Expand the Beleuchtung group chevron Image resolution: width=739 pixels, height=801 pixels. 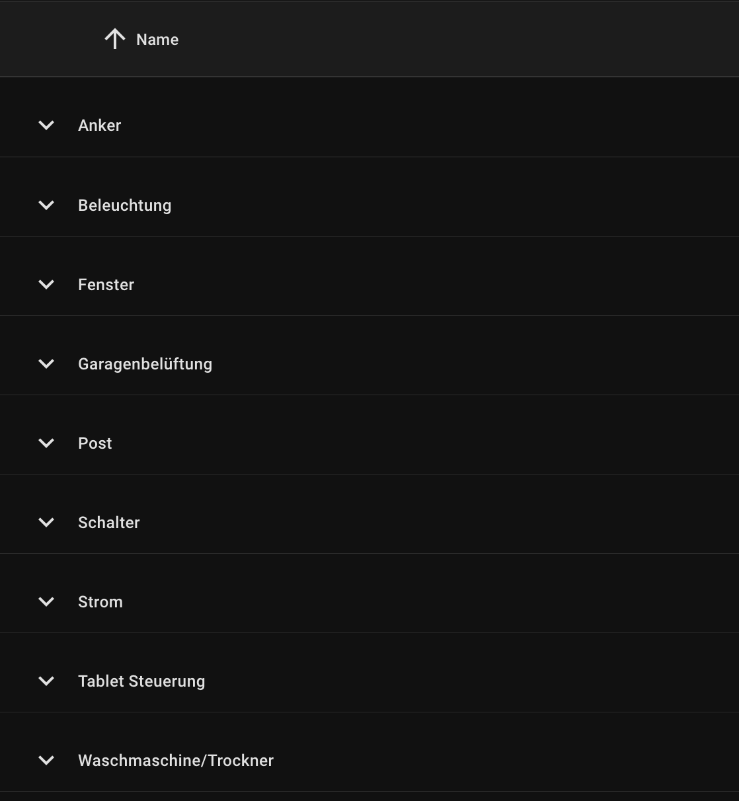click(46, 206)
